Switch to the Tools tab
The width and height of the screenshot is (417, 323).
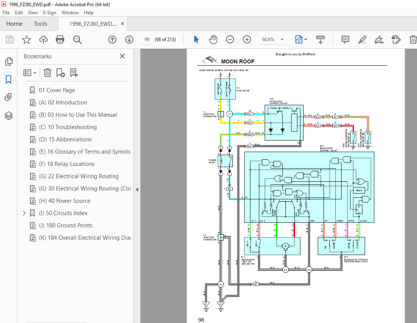40,24
